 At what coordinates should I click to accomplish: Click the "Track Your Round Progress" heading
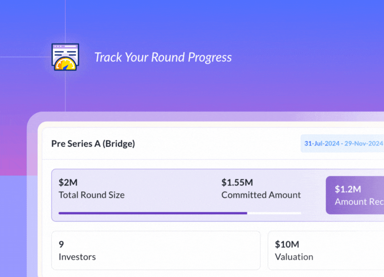click(x=163, y=58)
